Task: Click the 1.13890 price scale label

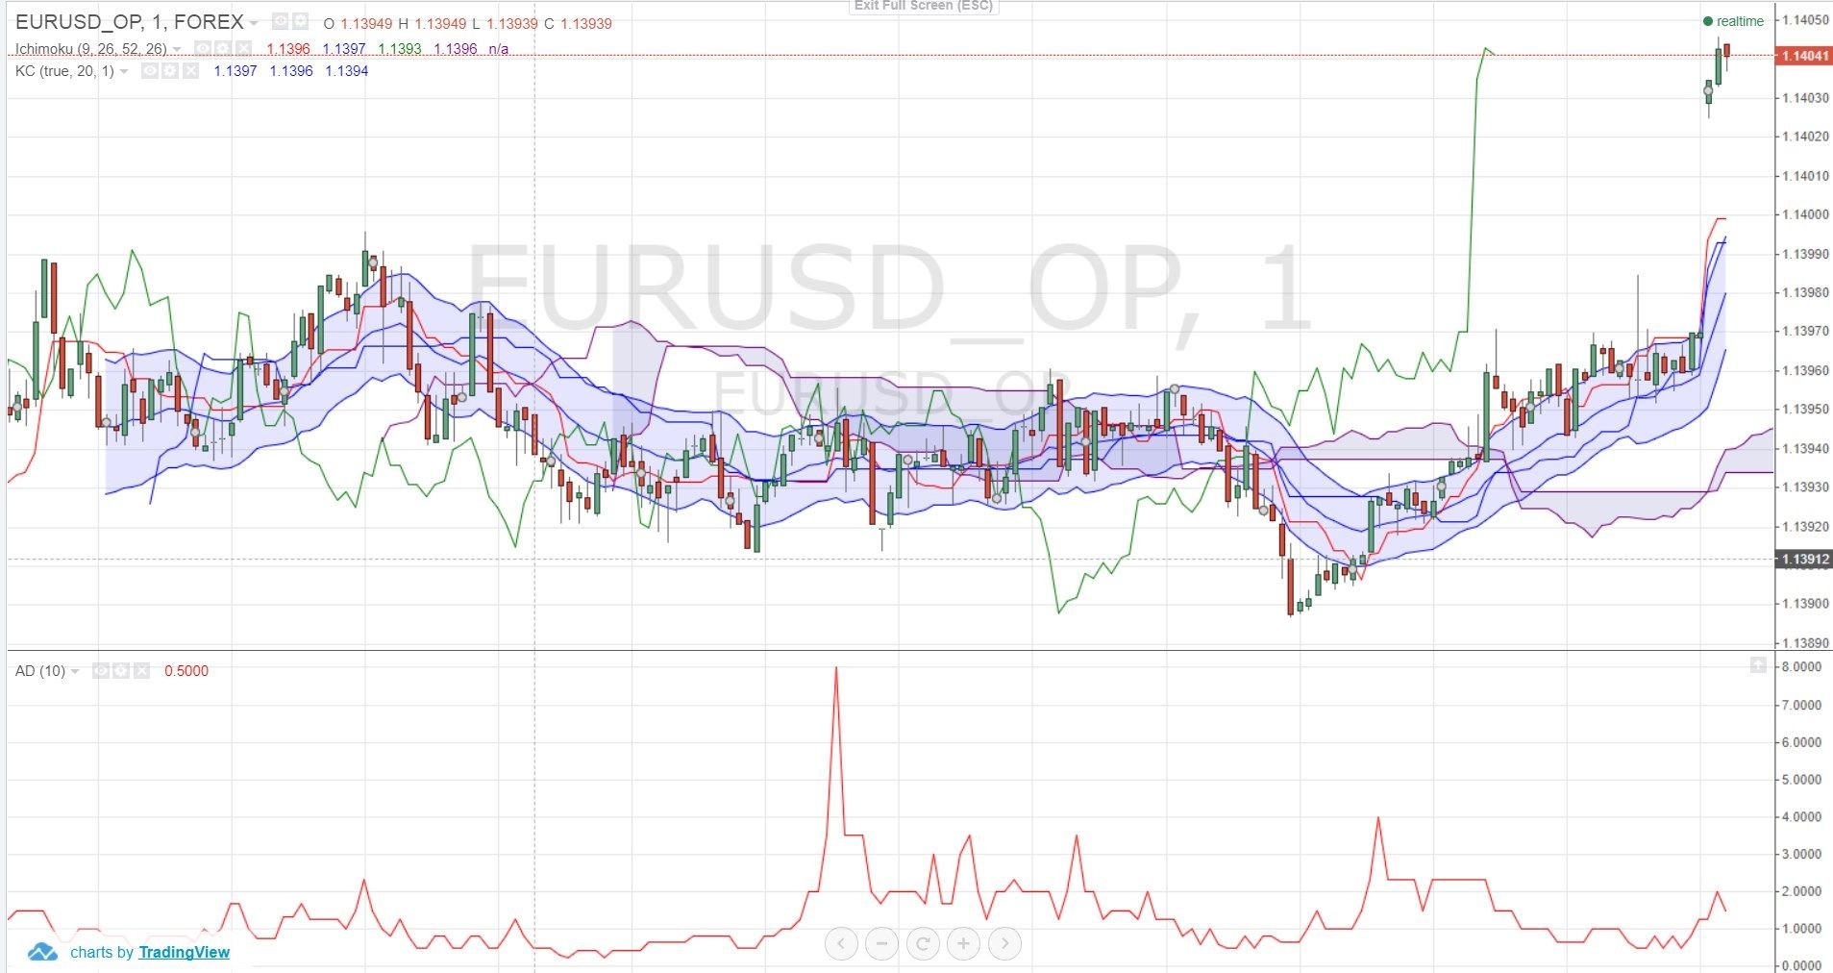Action: pyautogui.click(x=1806, y=642)
